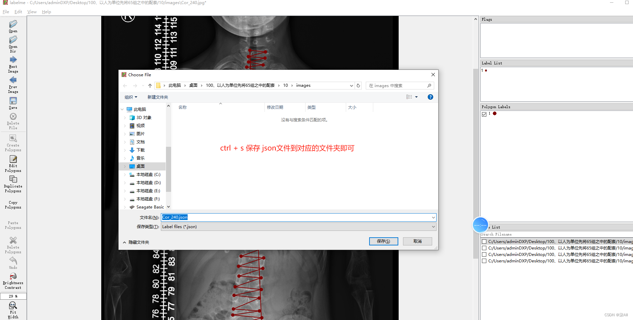Screen dimensions: 633x320
Task: Check the first file in the File List
Action: 484,242
